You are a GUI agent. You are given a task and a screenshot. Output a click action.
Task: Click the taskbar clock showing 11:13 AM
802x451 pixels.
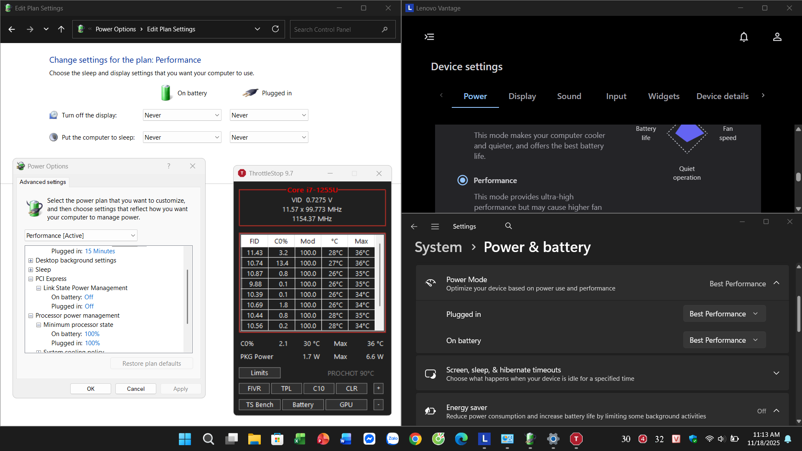coord(764,439)
